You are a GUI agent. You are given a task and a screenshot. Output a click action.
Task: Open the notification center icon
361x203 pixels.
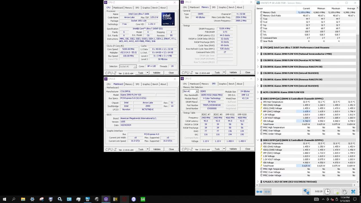pos(355,199)
